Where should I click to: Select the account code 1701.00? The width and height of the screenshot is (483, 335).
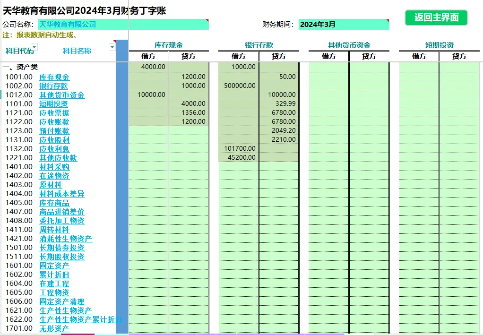(x=19, y=328)
